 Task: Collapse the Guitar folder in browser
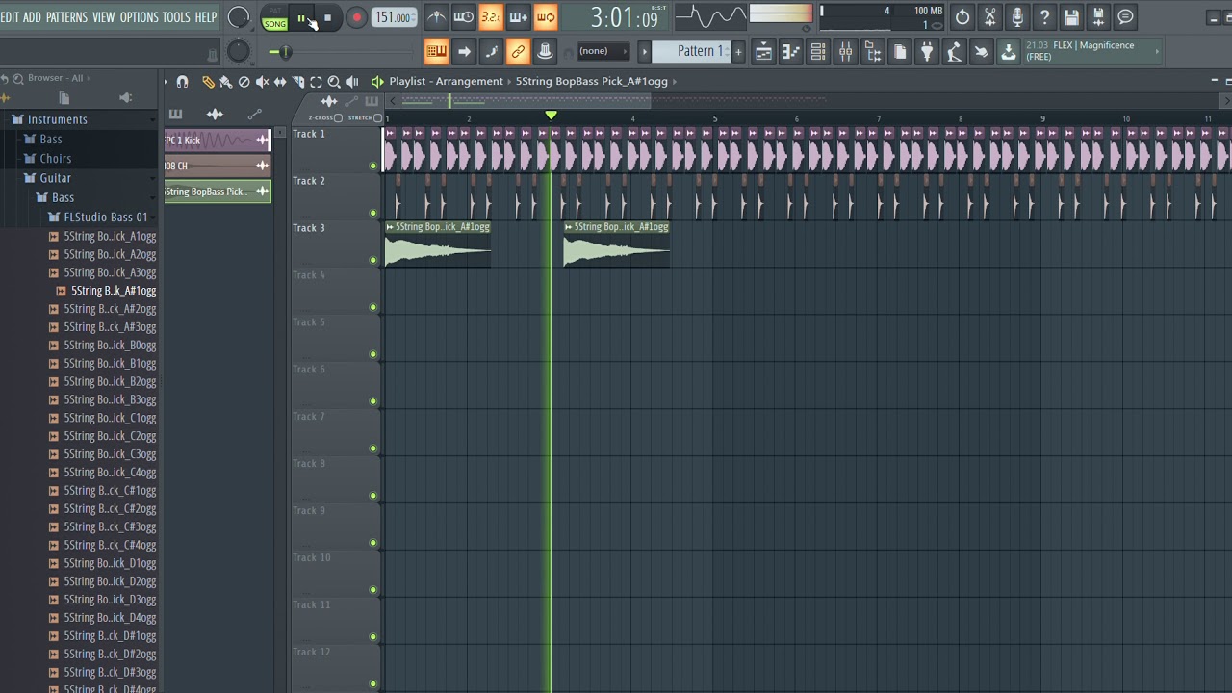point(55,178)
